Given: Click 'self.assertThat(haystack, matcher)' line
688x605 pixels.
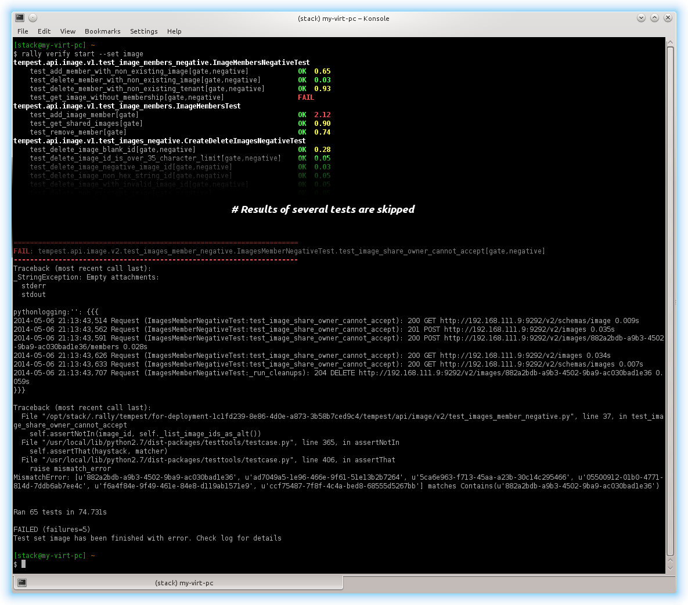Looking at the screenshot, I should tap(98, 451).
